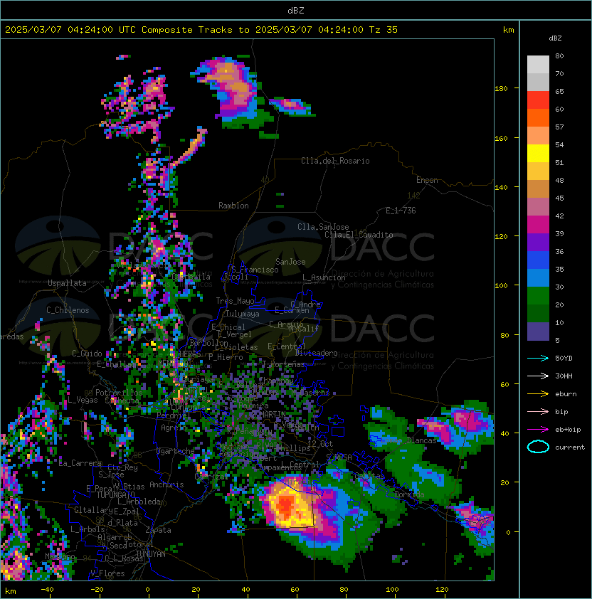
Task: Click the 'Clla.del_Rosario' map label
Action: [335, 161]
